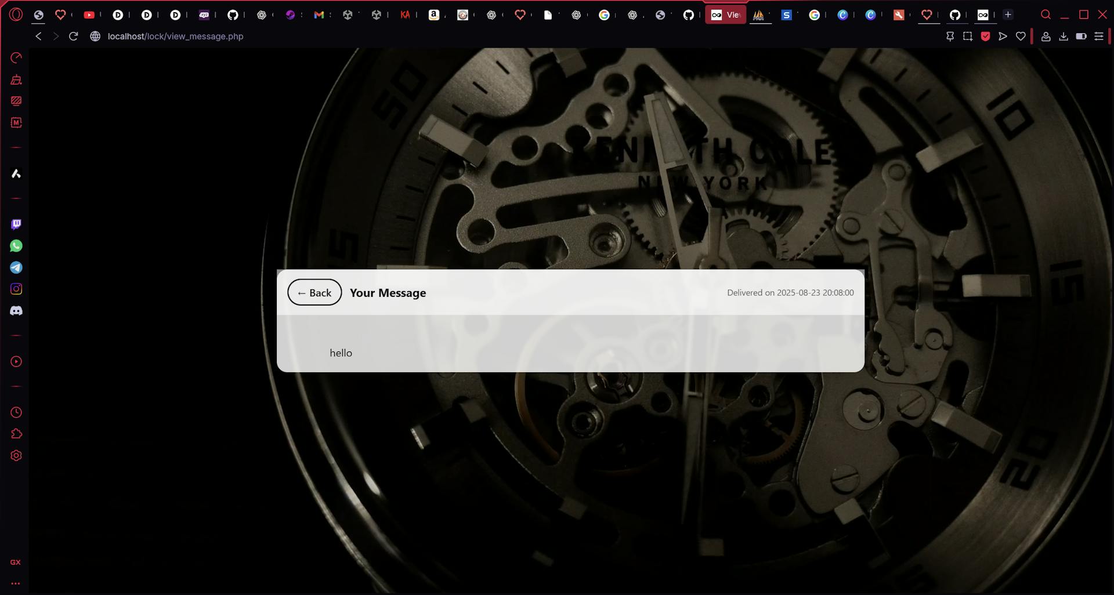Open the sidebar media Player
1114x595 pixels.
[x=16, y=361]
